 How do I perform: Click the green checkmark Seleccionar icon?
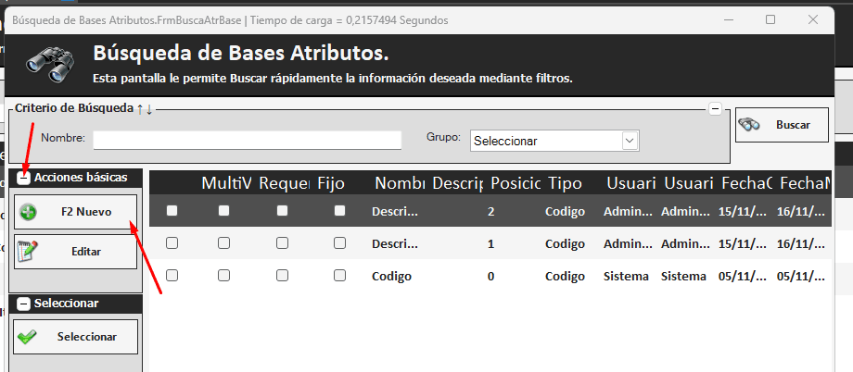pos(28,337)
